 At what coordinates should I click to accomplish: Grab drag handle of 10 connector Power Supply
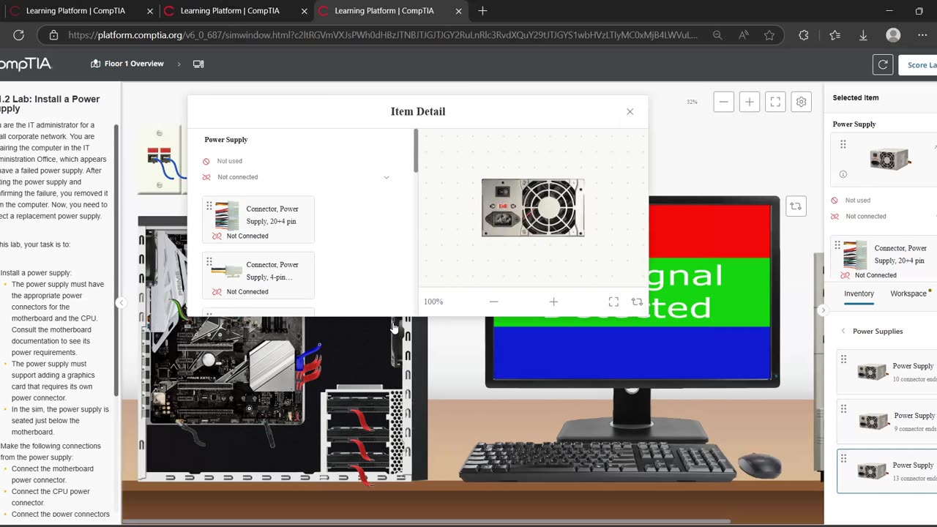[x=843, y=359]
